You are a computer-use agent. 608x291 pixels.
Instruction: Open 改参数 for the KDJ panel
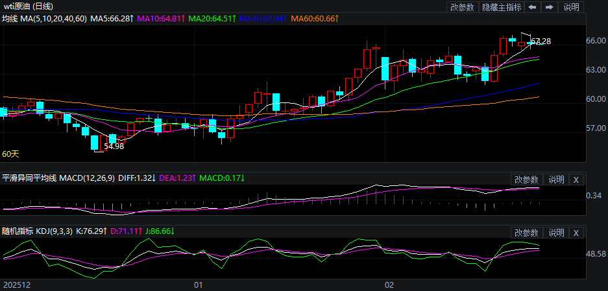pyautogui.click(x=526, y=233)
